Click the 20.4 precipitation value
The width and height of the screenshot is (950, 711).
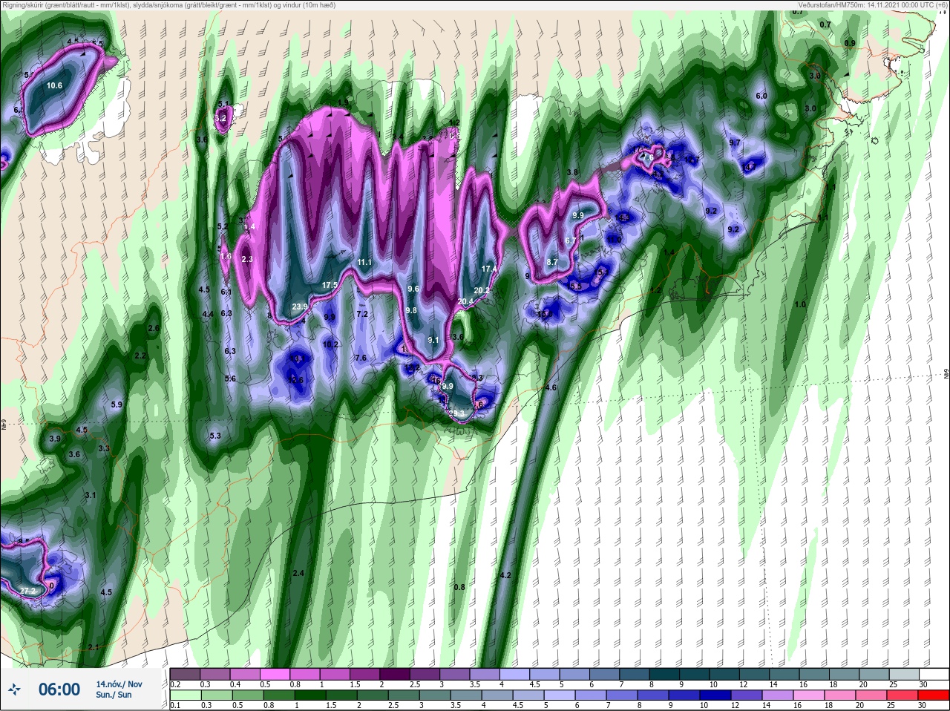click(465, 301)
